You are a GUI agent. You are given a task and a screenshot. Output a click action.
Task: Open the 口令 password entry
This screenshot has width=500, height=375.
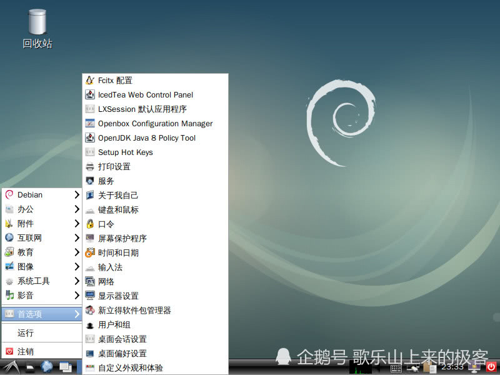[x=155, y=224]
